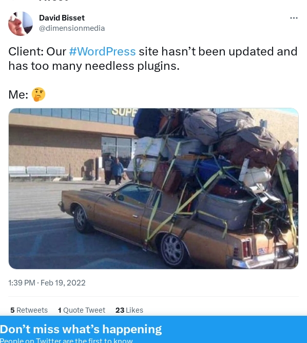Open the @dimensionmedia handle
Image resolution: width=307 pixels, height=343 pixels.
click(x=72, y=28)
